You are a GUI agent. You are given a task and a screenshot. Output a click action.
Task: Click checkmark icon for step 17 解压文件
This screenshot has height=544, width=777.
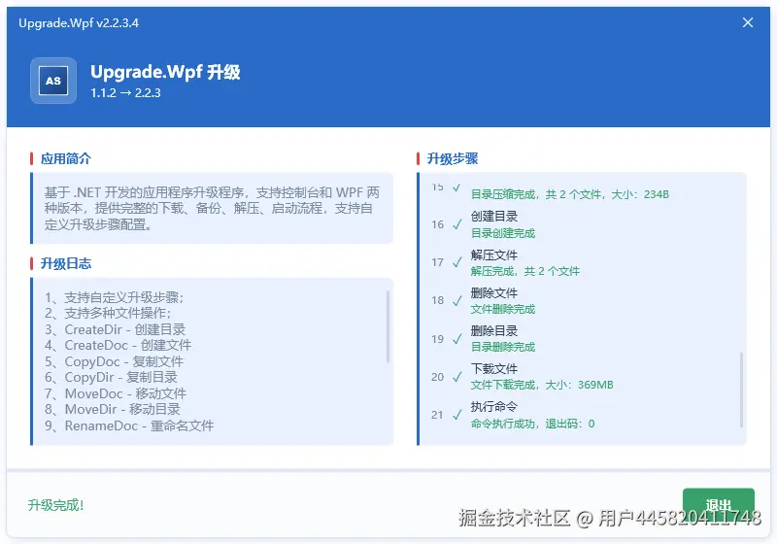click(x=456, y=262)
